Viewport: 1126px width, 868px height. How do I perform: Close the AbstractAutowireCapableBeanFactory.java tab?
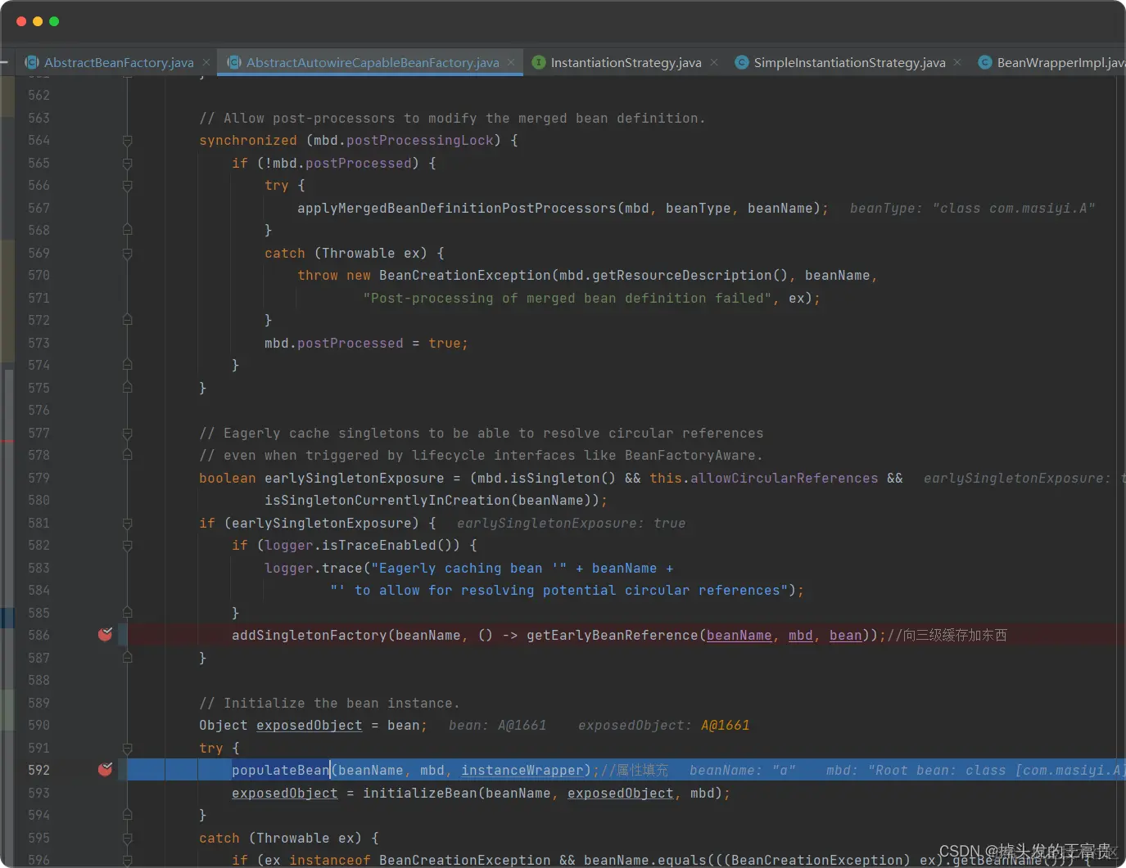[x=511, y=62]
